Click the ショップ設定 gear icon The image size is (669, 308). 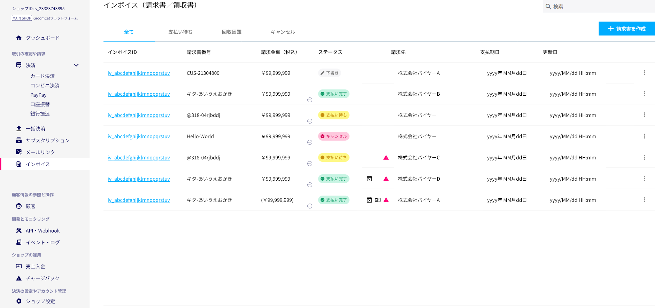click(x=19, y=301)
